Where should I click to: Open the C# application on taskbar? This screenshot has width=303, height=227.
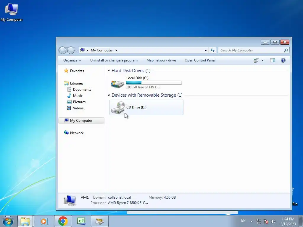click(81, 221)
